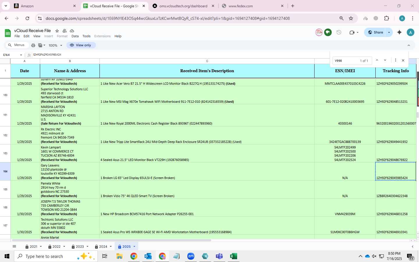Reload the page

click(x=27, y=18)
